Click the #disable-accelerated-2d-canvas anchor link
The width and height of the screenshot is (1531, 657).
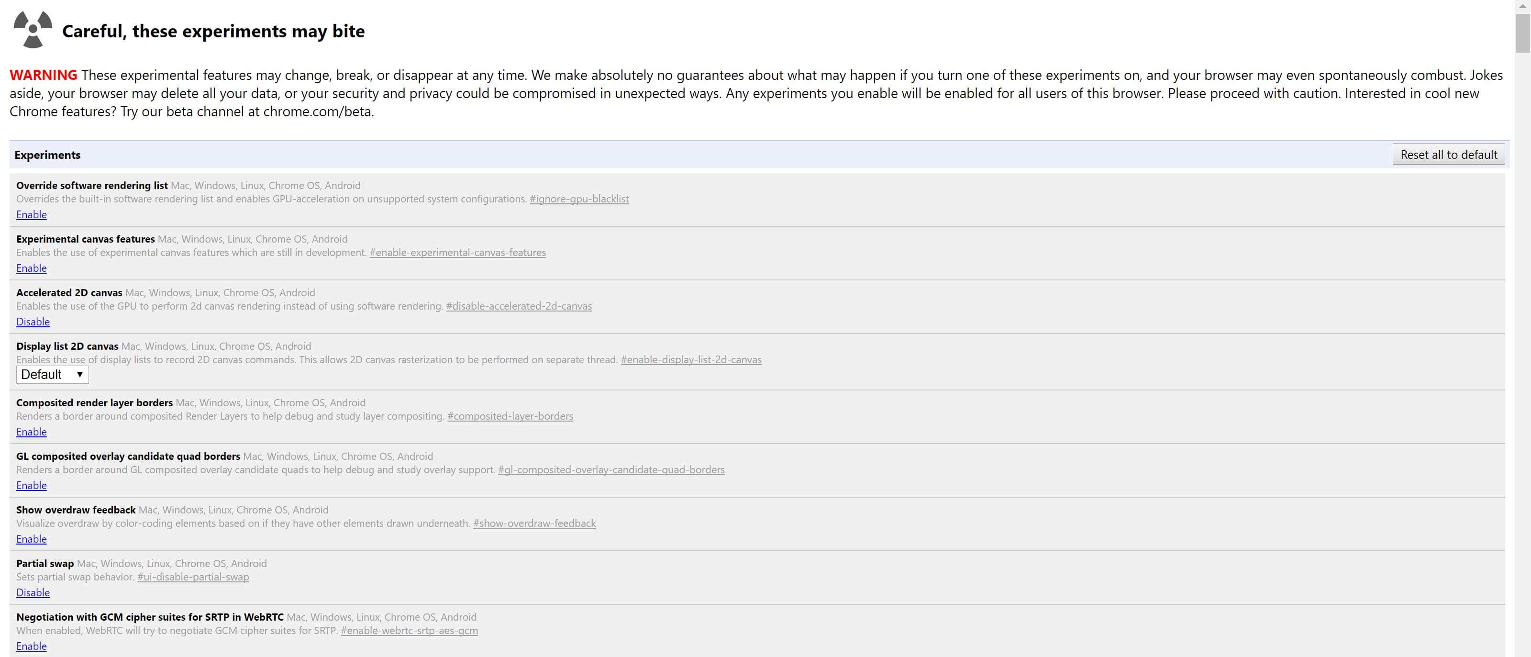click(519, 306)
